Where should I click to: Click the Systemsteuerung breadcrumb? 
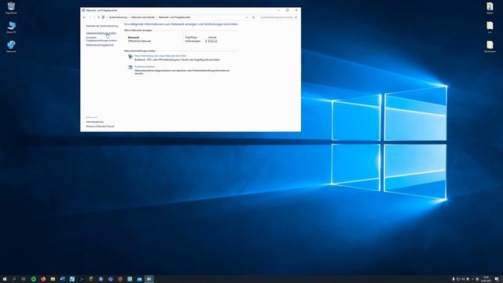coord(118,17)
